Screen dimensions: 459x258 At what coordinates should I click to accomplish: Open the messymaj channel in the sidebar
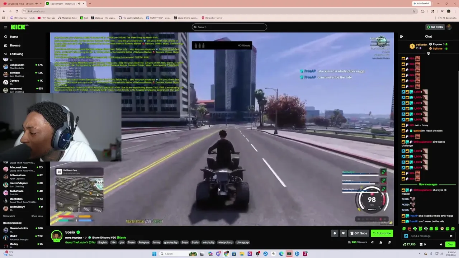[x=22, y=90]
